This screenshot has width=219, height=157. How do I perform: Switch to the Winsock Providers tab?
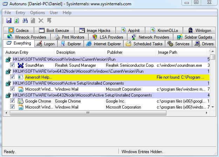pyautogui.click(x=27, y=37)
